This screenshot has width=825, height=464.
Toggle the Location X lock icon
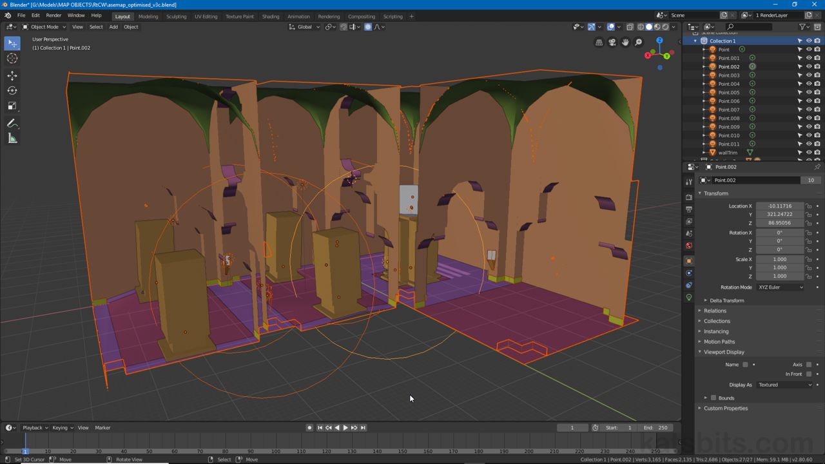point(808,206)
